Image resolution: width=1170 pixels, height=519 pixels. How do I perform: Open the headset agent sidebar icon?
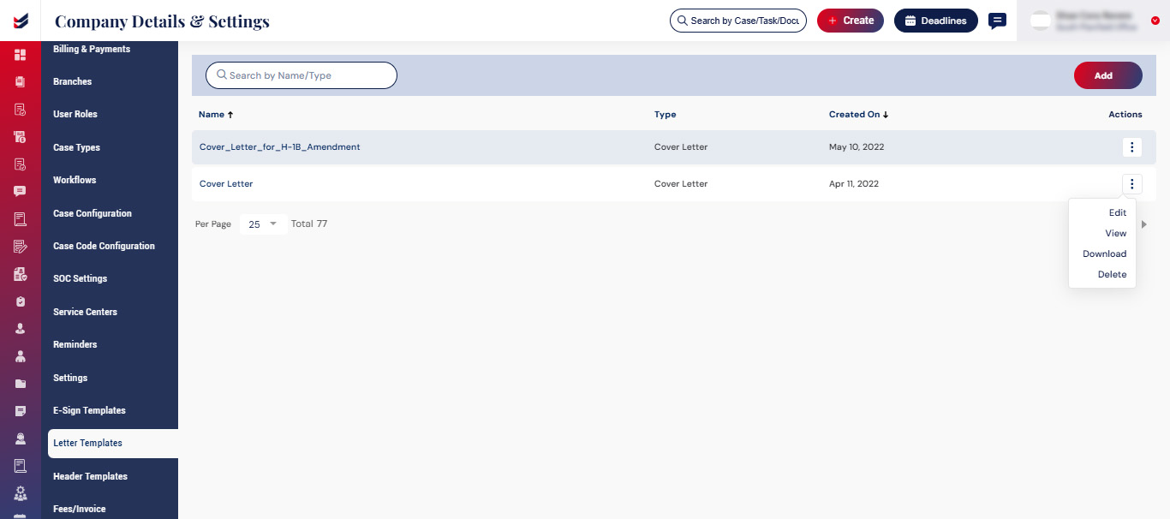point(21,438)
